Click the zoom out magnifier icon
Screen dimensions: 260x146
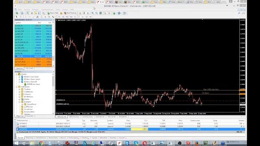pyautogui.click(x=97, y=13)
